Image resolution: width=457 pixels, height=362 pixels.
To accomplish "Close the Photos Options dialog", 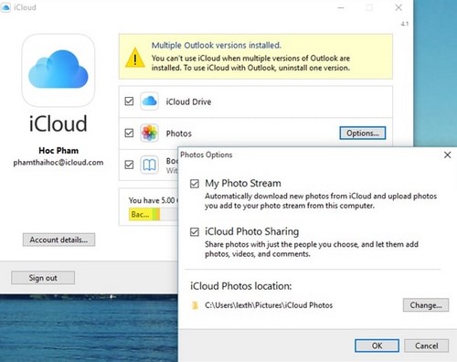I will point(447,154).
